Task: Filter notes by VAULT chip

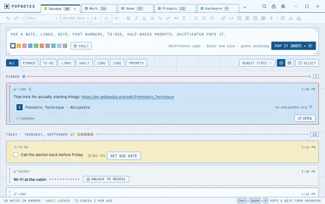Action: (84, 63)
